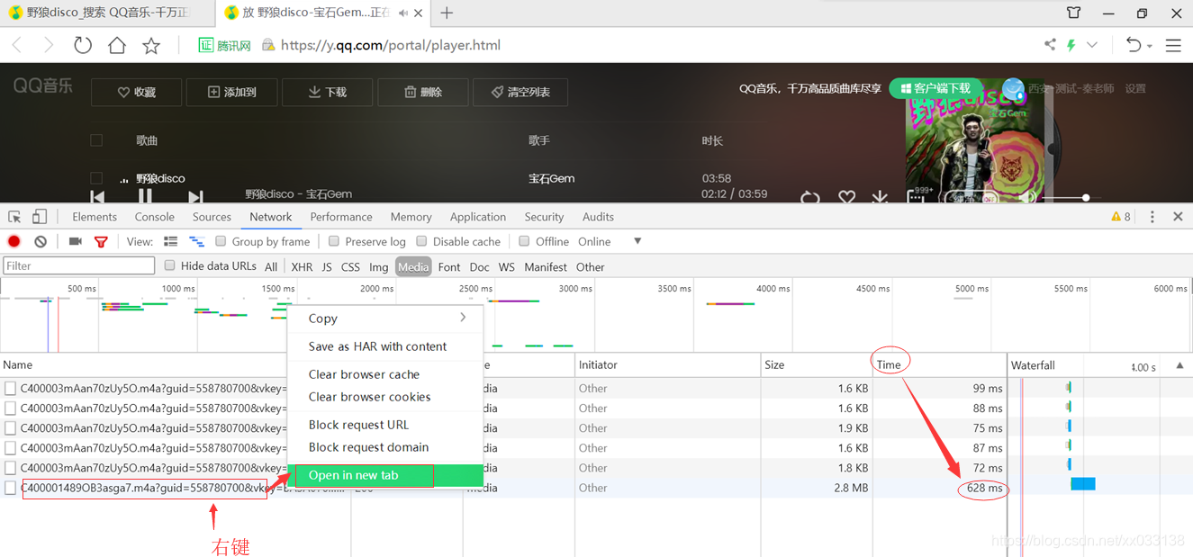The height and width of the screenshot is (557, 1193).
Task: Show overview waterfall view icon
Action: (196, 241)
